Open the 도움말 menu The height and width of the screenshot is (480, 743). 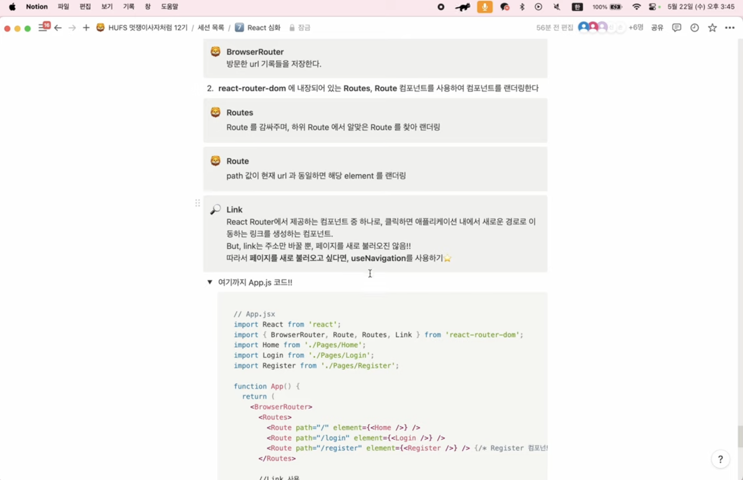pyautogui.click(x=169, y=7)
